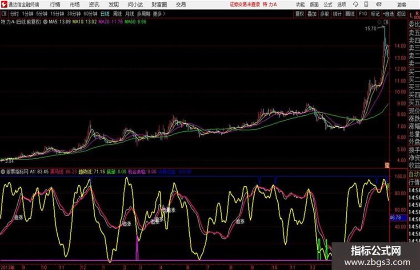Switch to the 30分钟 period tab
This screenshot has width=420, height=270.
pyautogui.click(x=74, y=14)
